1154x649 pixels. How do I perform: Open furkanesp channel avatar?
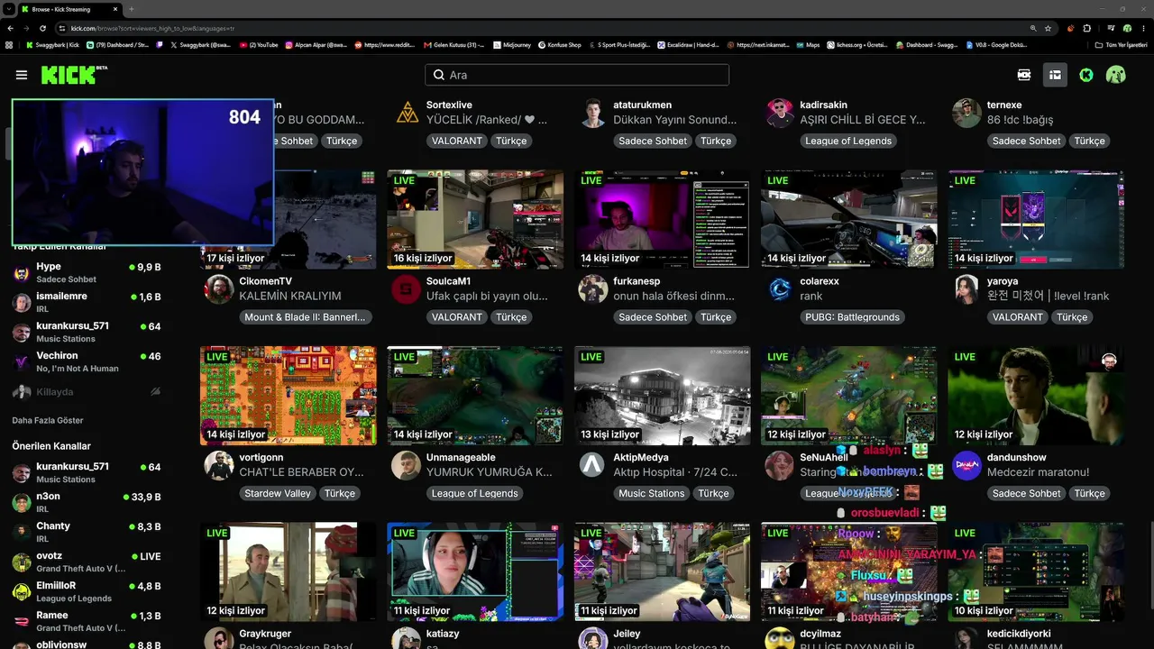point(592,289)
